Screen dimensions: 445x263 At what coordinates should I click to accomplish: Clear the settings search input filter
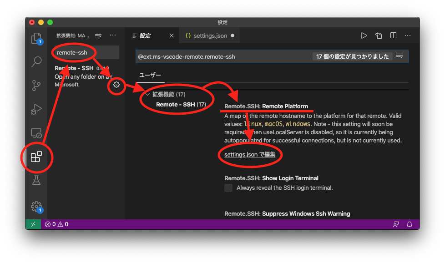click(399, 56)
